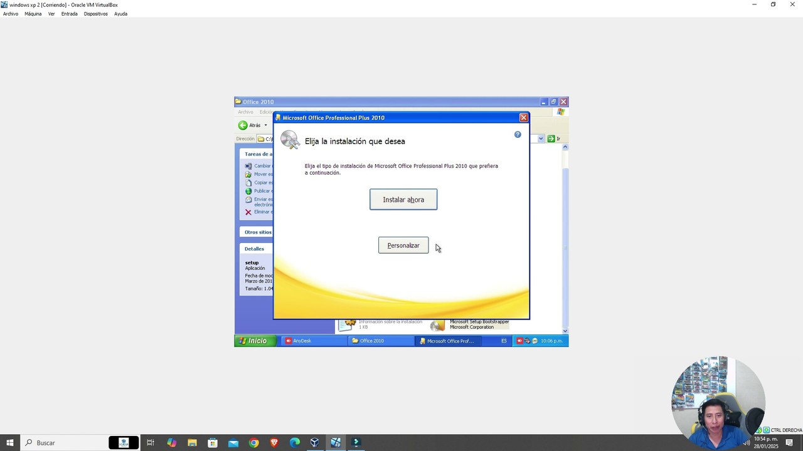Select running XP VM icon on host taskbar
803x451 pixels.
[x=336, y=443]
